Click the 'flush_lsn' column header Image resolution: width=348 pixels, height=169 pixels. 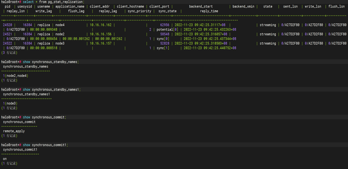pos(337,7)
